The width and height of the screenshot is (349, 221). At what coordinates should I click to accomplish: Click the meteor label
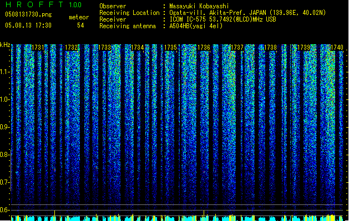[x=79, y=17]
